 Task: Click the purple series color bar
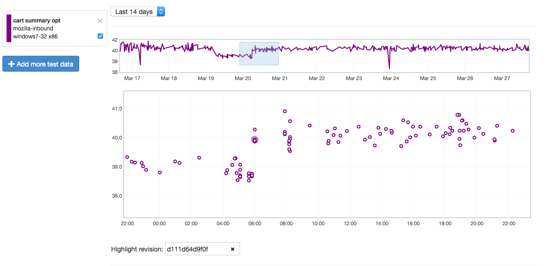(x=9, y=28)
